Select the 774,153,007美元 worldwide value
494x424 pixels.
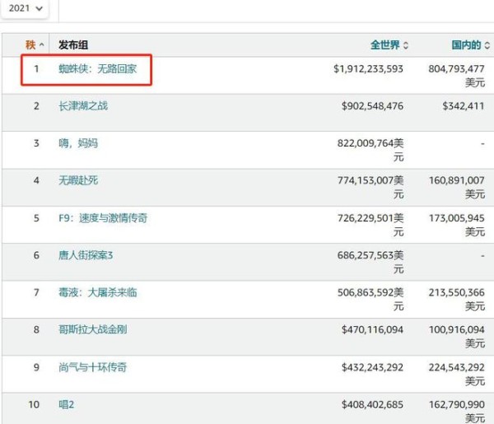(x=370, y=187)
